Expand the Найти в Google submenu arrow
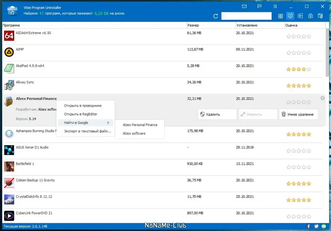This screenshot has width=331, height=231. coord(108,123)
